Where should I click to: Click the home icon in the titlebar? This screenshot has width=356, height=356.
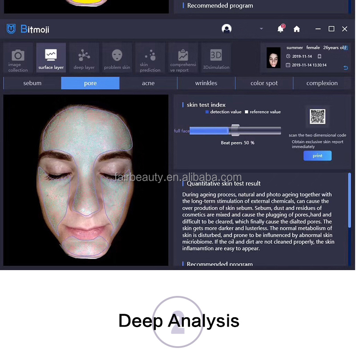click(296, 28)
